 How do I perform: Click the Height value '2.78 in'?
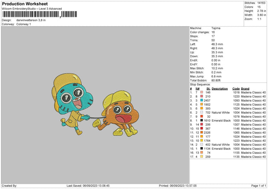[261, 11]
